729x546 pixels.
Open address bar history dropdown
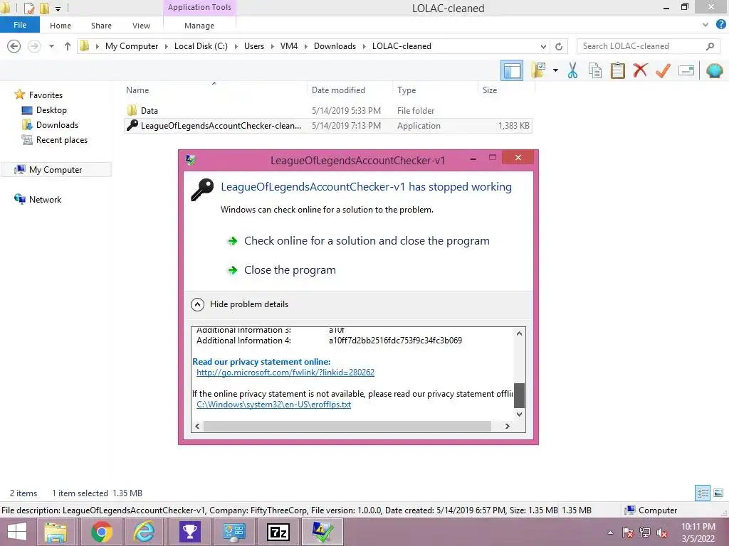click(x=543, y=46)
